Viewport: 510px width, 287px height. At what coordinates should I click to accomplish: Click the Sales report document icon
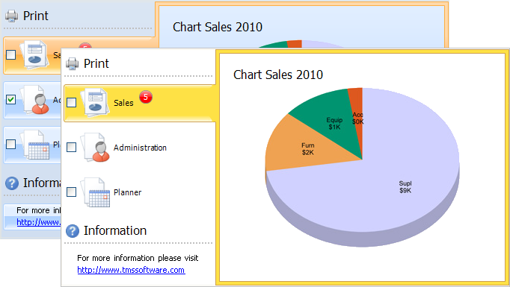point(95,102)
